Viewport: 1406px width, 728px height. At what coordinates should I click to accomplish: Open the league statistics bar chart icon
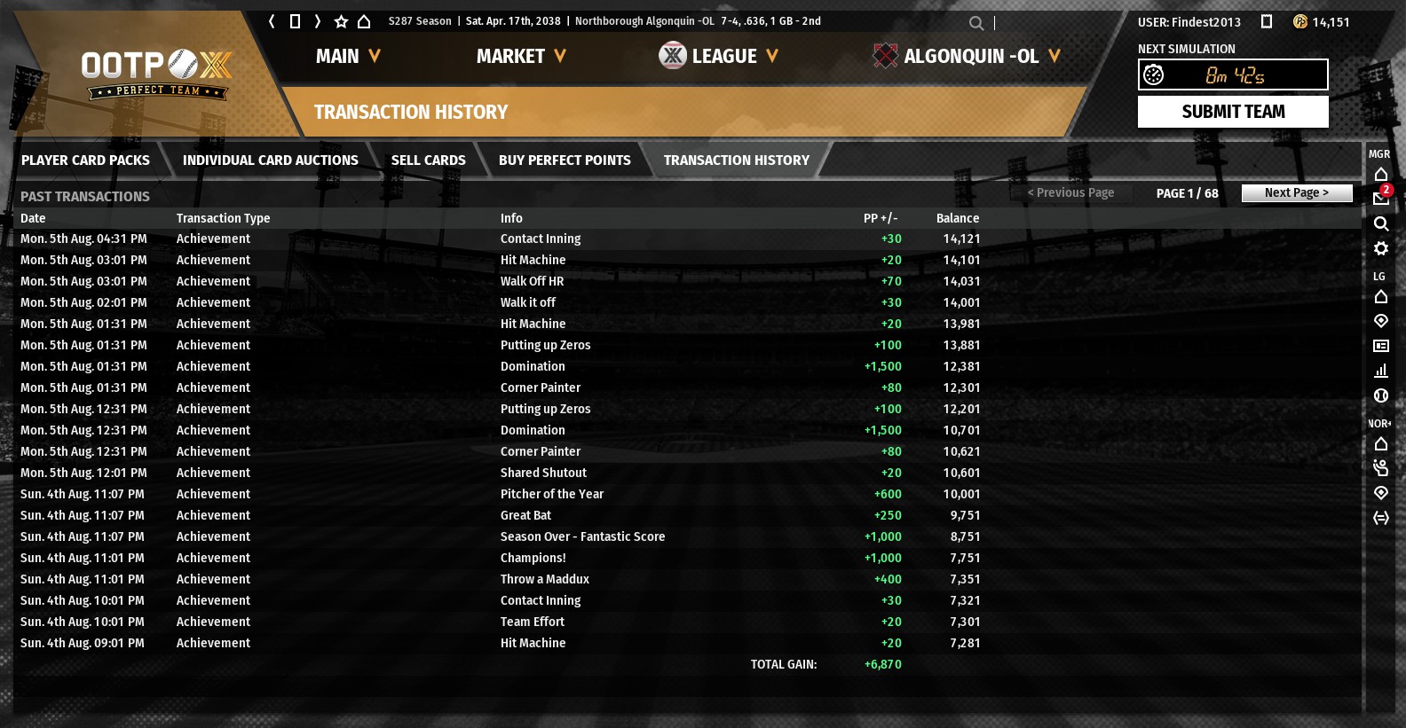coord(1381,371)
